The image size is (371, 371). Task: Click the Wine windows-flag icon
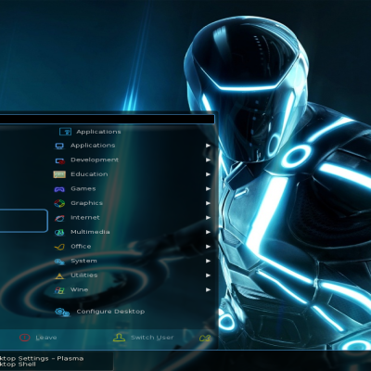[59, 290]
